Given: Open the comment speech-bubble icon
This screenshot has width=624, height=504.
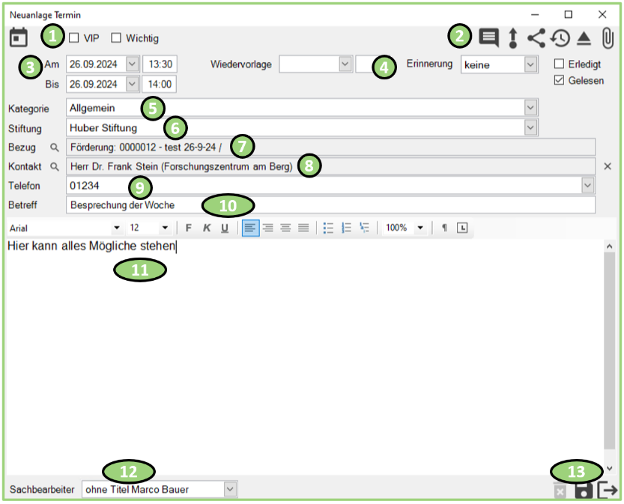Looking at the screenshot, I should tap(489, 37).
